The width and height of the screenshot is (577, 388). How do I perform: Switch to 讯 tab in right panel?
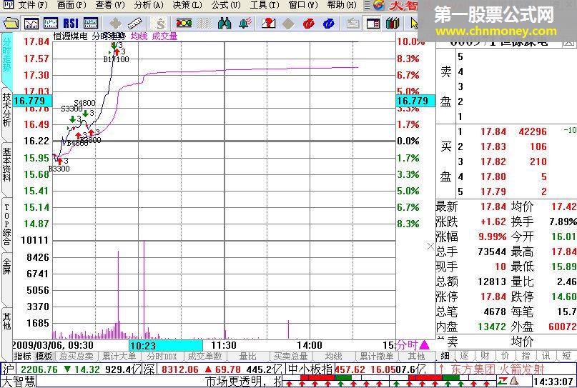(x=546, y=356)
